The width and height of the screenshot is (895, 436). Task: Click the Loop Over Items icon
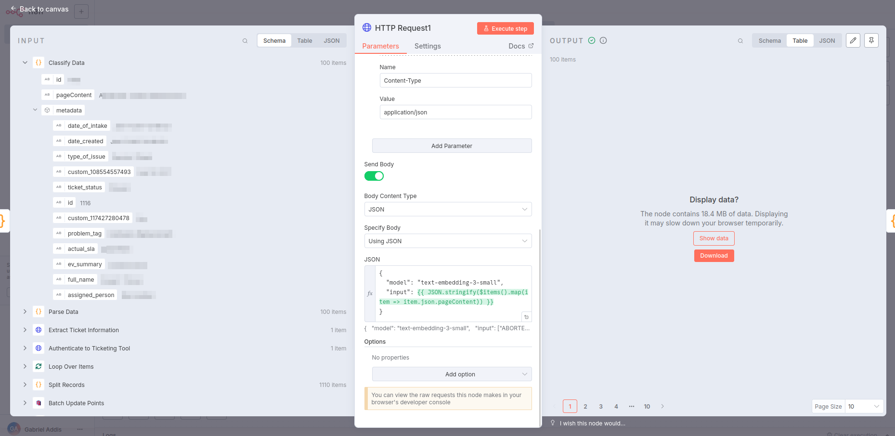[x=39, y=366]
